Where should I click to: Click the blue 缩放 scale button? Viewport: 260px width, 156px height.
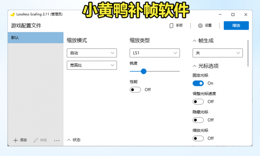coord(236,25)
